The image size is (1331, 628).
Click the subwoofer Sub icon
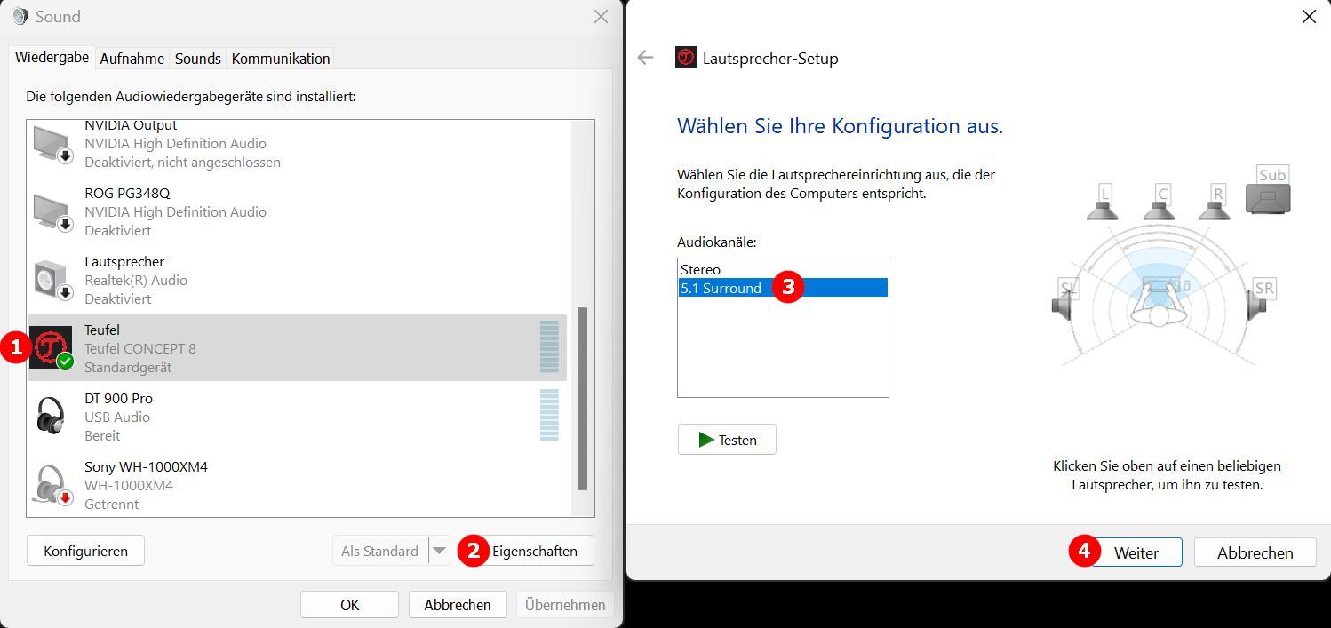[1269, 190]
